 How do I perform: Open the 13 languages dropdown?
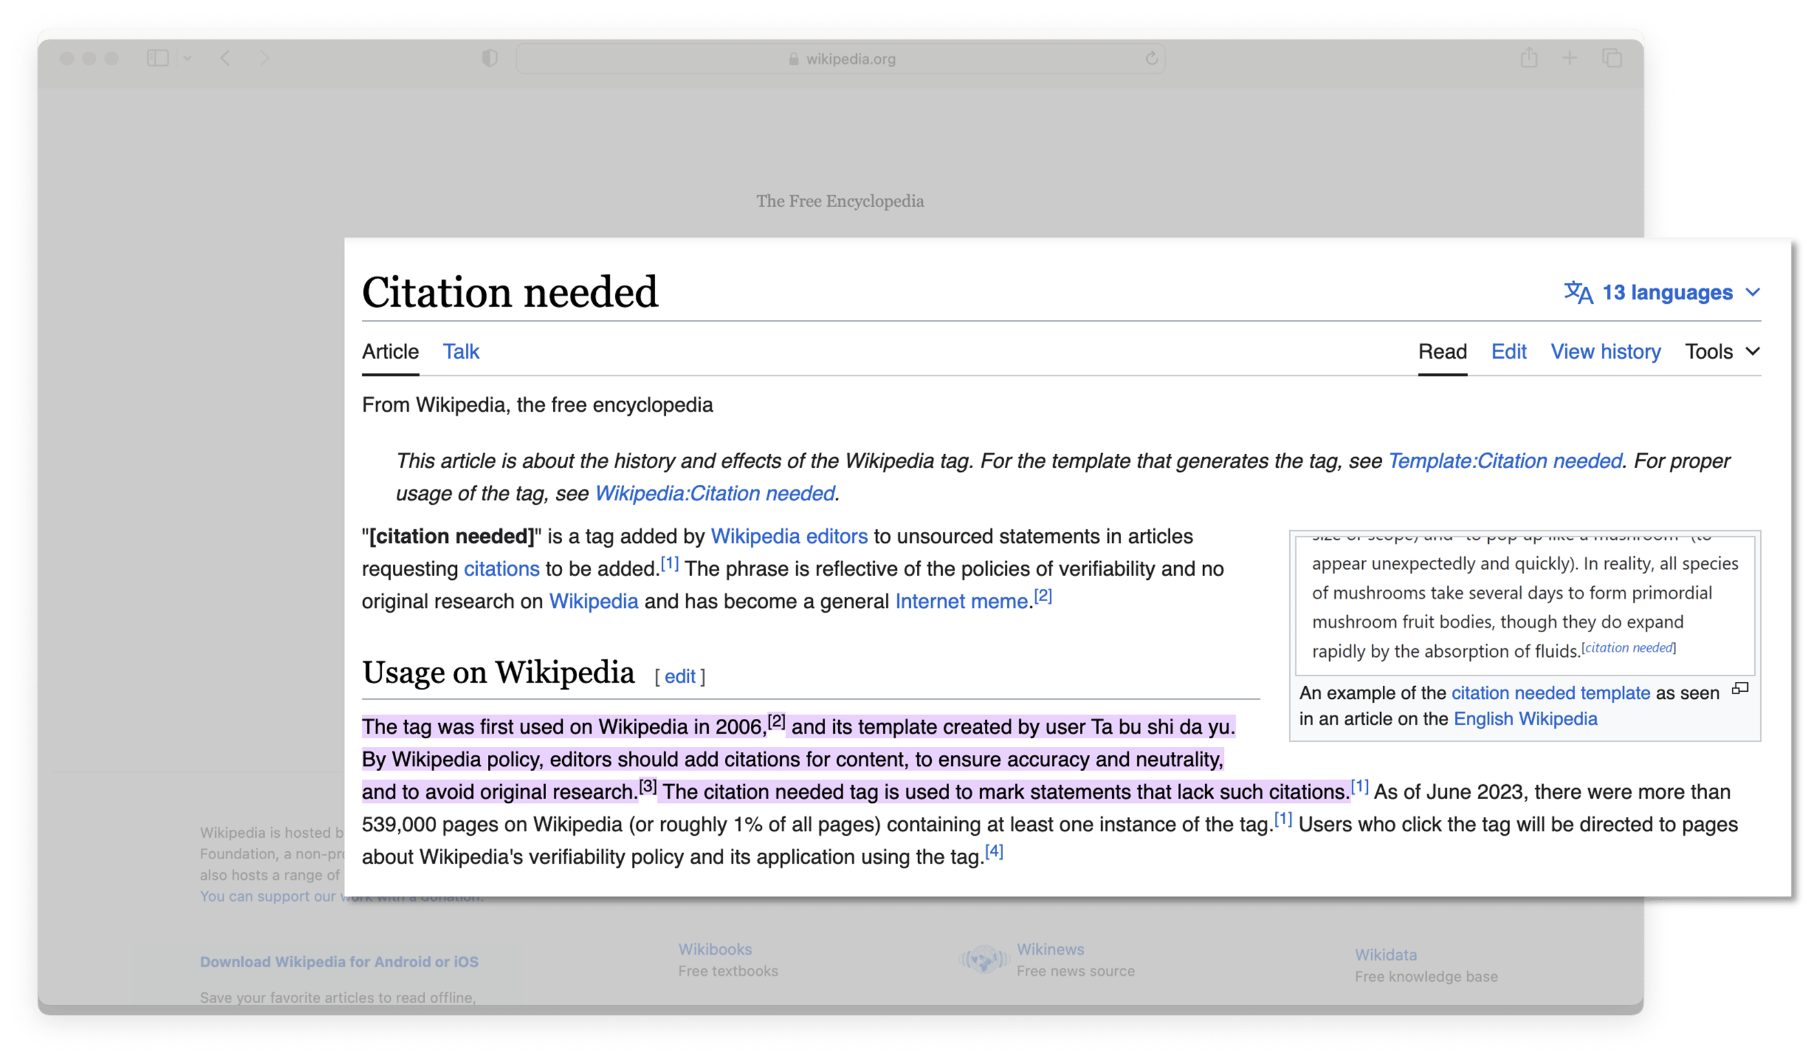(x=1667, y=292)
